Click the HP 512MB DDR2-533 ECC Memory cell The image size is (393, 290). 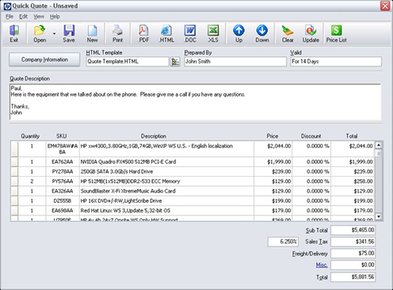[x=166, y=181]
